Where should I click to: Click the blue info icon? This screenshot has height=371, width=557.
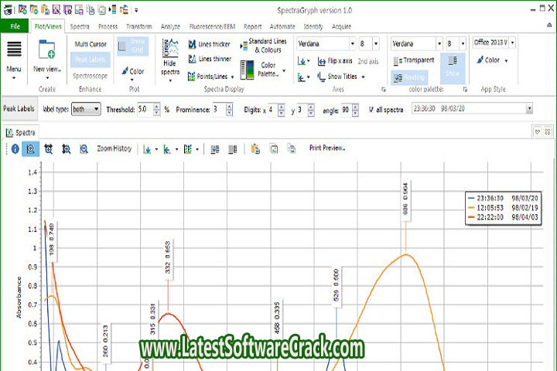pos(14,148)
